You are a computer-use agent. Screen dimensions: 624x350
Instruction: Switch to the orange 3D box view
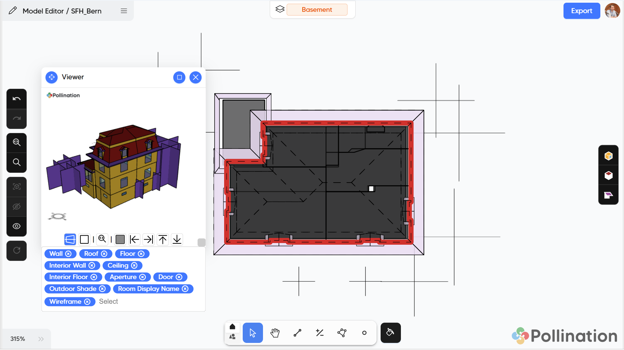click(608, 156)
